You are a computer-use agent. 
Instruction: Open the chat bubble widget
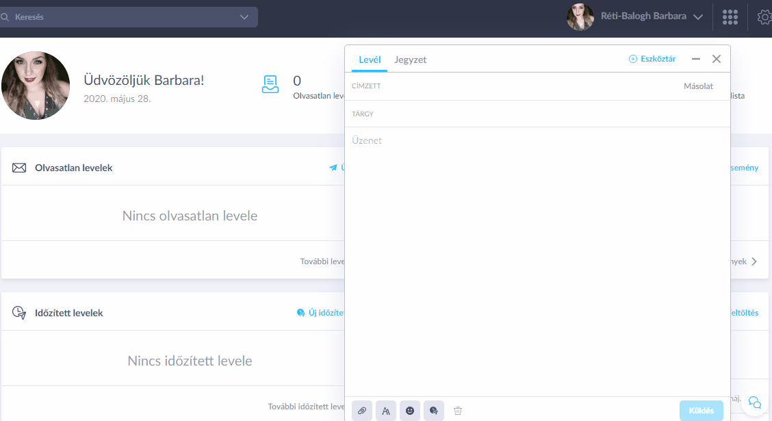754,403
